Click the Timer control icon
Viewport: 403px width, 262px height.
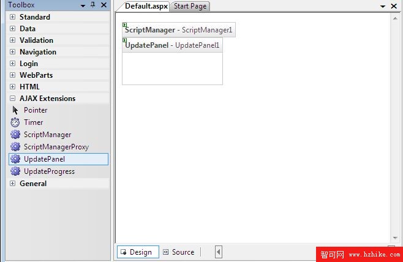15,122
